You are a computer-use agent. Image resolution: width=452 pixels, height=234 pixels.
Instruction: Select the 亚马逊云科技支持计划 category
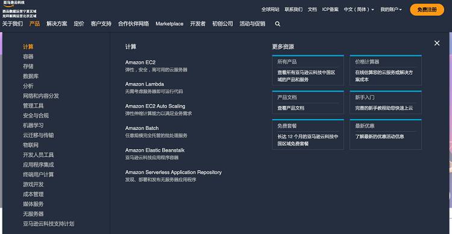point(49,224)
